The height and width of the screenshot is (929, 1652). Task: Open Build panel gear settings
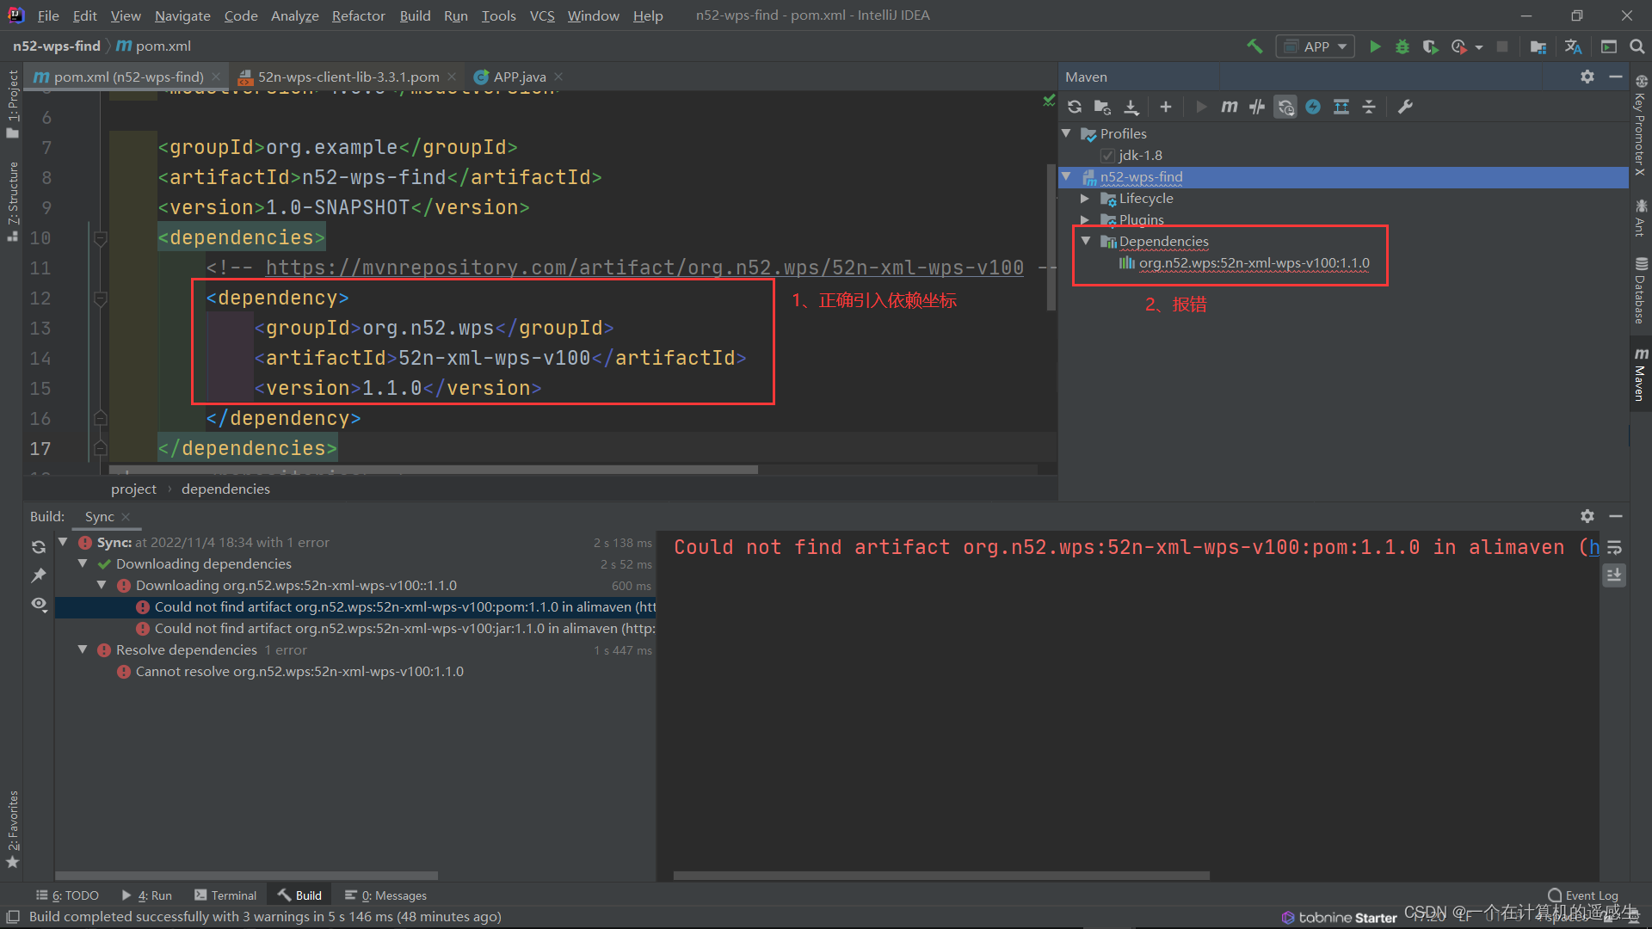tap(1587, 516)
